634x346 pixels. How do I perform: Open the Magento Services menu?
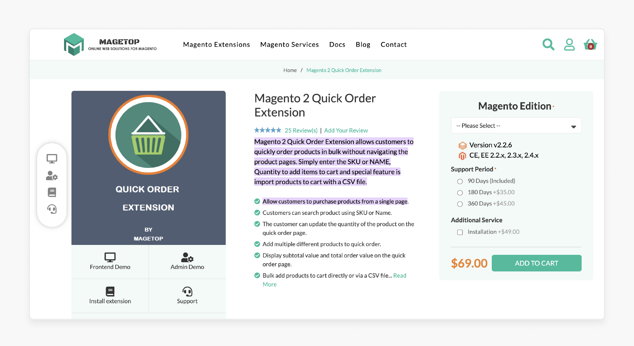tap(289, 45)
